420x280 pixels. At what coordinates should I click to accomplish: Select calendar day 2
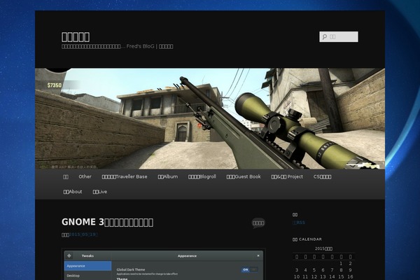click(350, 264)
